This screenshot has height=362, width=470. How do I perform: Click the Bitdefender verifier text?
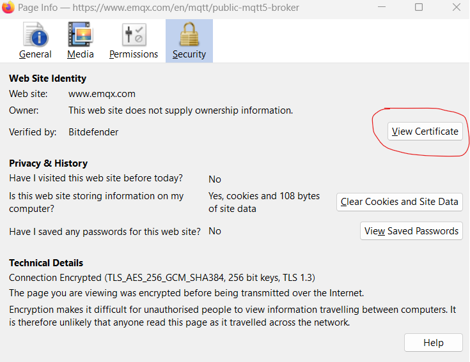point(93,132)
